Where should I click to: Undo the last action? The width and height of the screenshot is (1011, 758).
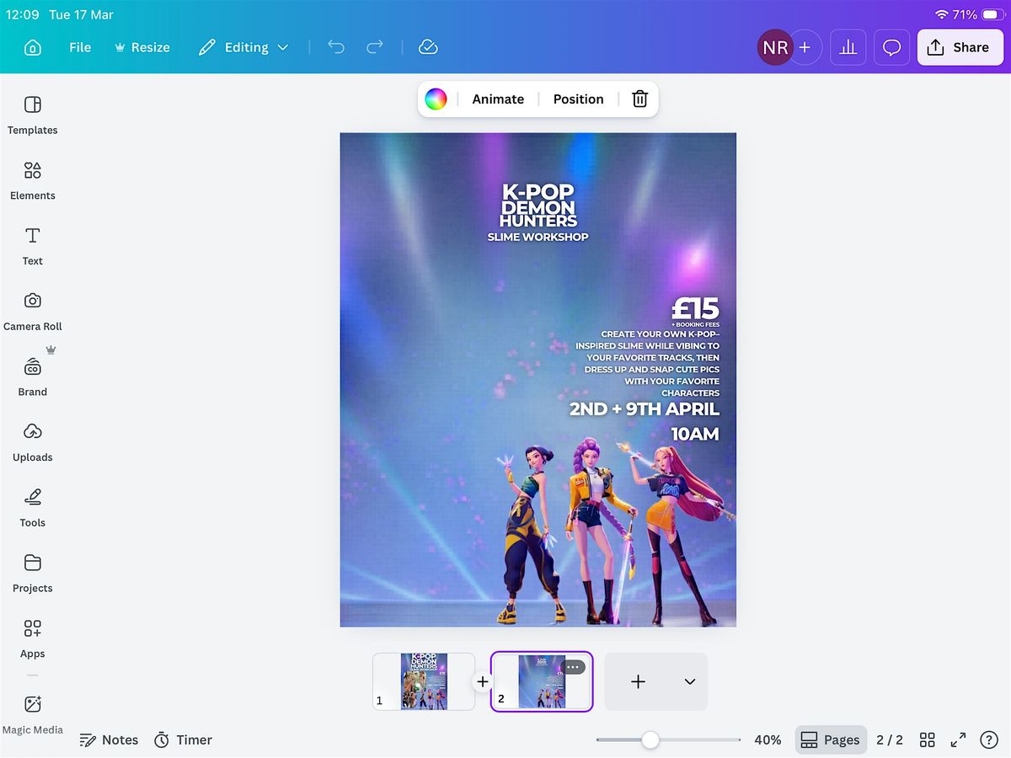[x=336, y=48]
